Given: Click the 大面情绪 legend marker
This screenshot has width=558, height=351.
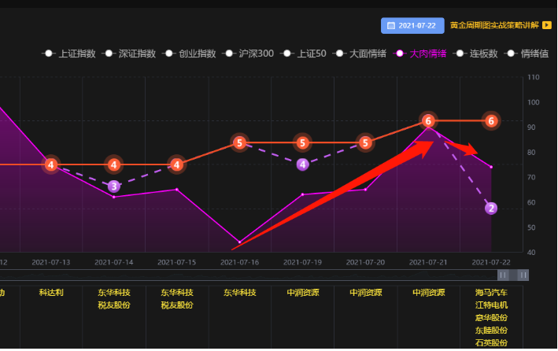Looking at the screenshot, I should (x=341, y=54).
